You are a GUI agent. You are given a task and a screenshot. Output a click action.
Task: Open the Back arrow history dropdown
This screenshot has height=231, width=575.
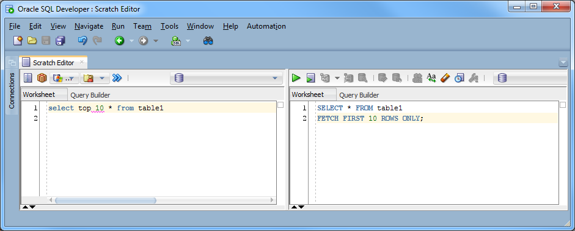[x=131, y=41]
